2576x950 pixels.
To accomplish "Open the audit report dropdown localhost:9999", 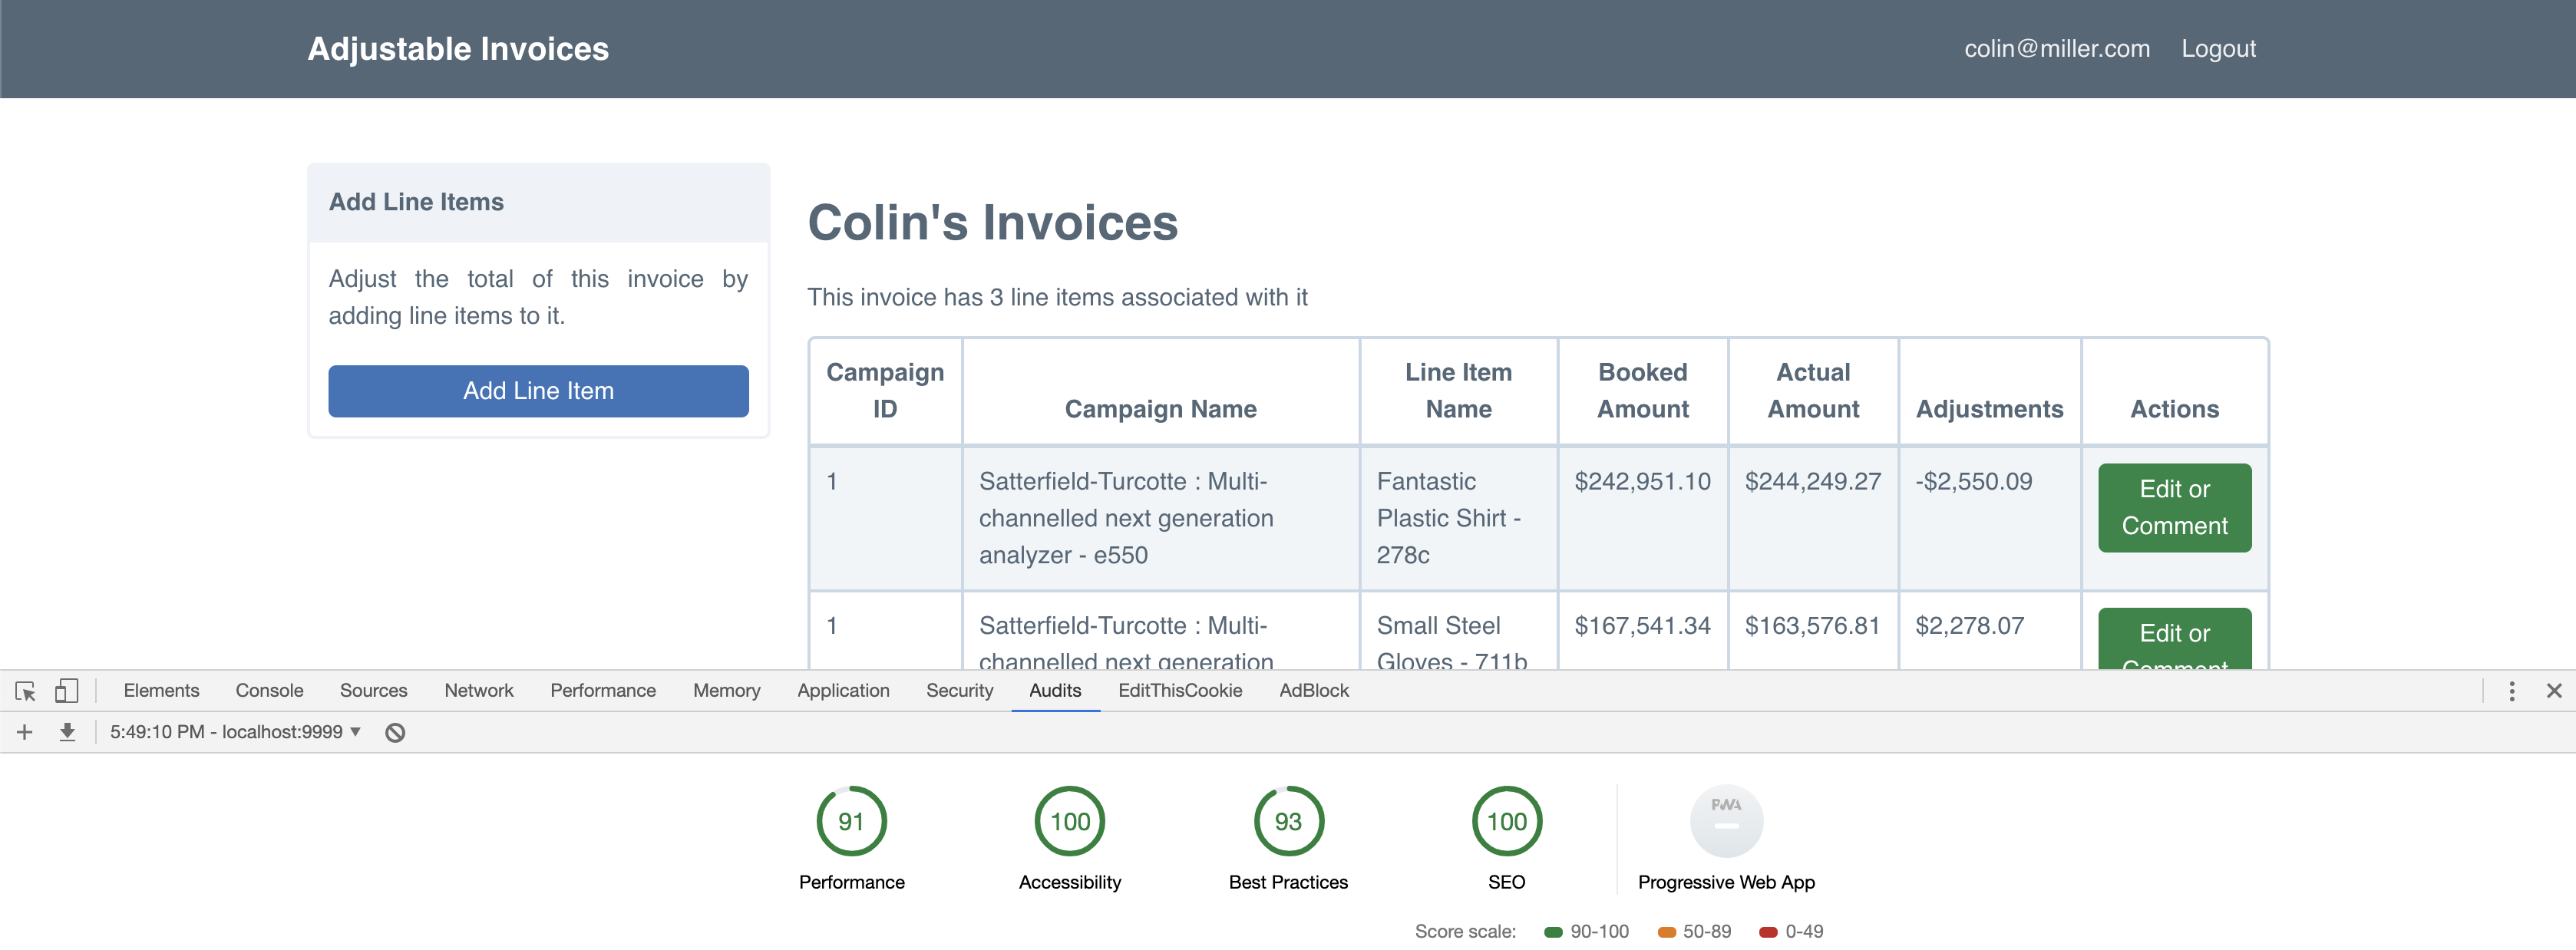I will pos(235,732).
